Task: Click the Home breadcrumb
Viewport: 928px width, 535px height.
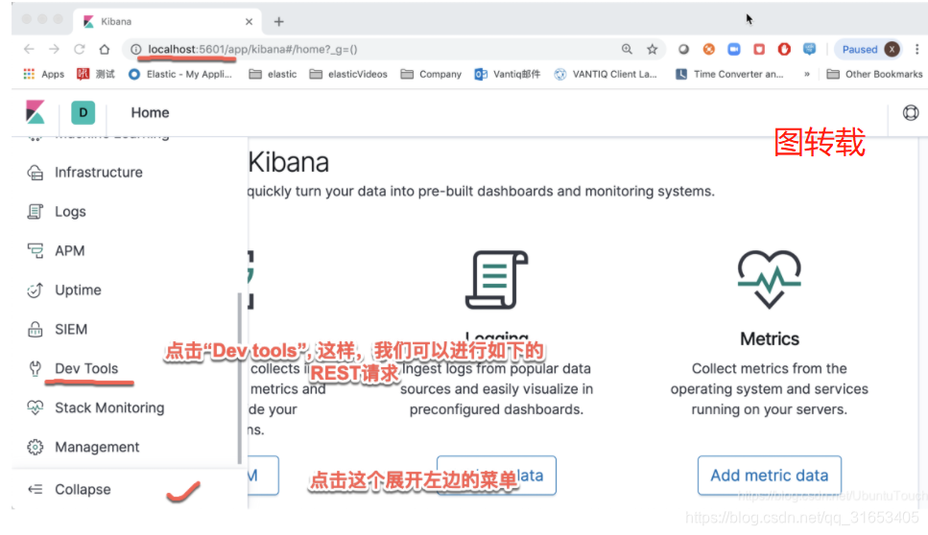Action: pyautogui.click(x=150, y=112)
